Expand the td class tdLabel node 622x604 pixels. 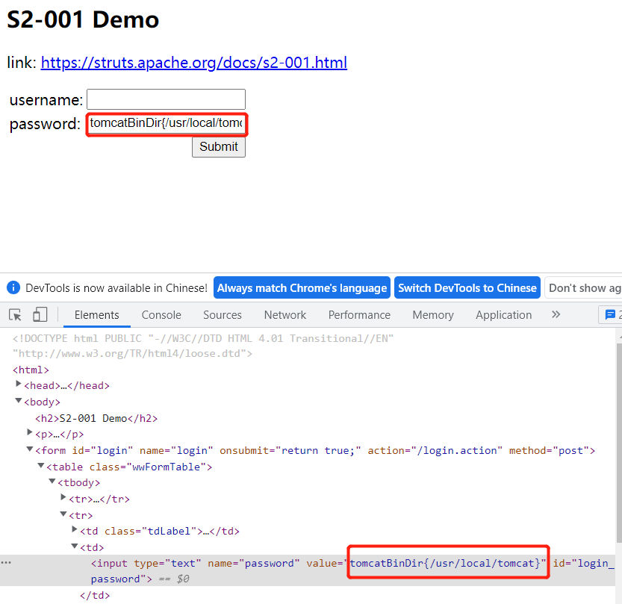point(74,529)
